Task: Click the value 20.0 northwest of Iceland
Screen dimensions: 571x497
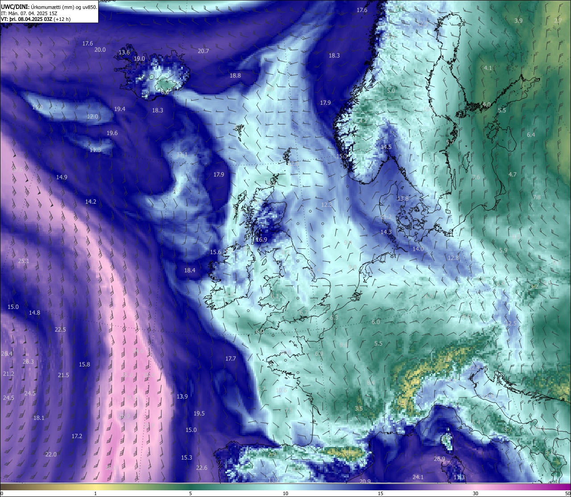Action: point(100,50)
